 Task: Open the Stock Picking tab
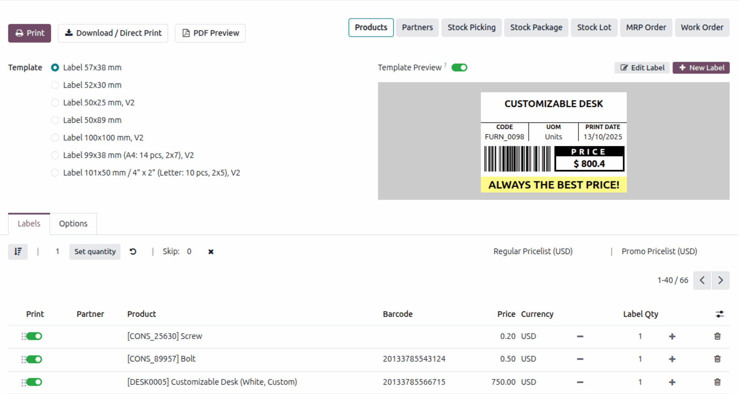[471, 27]
